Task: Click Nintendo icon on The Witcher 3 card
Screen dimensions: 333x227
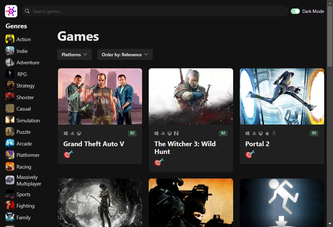Action: pos(176,133)
